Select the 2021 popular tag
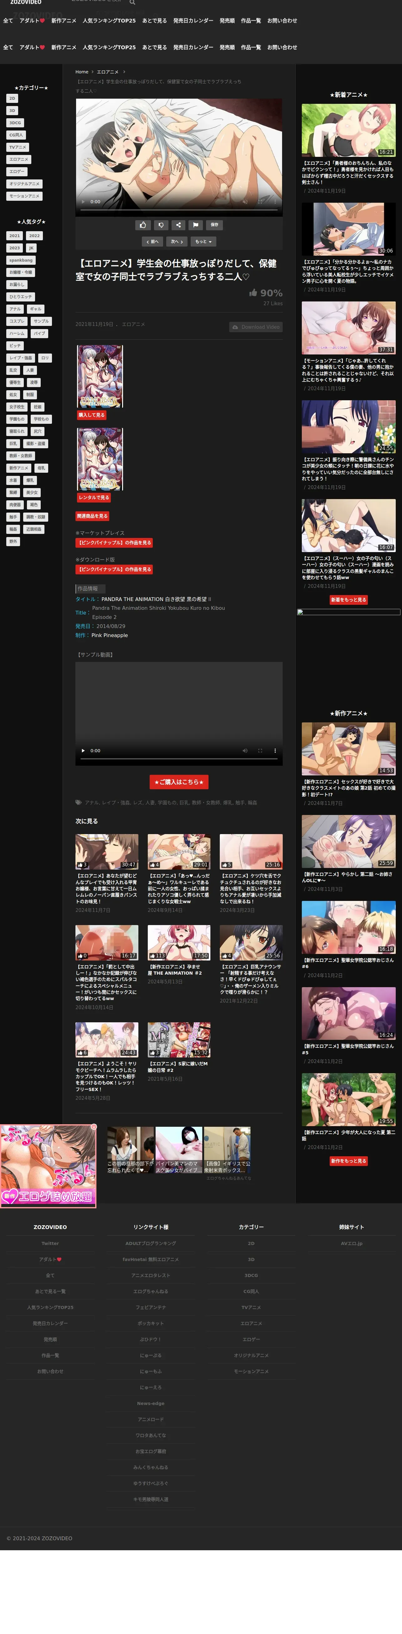 (x=15, y=236)
